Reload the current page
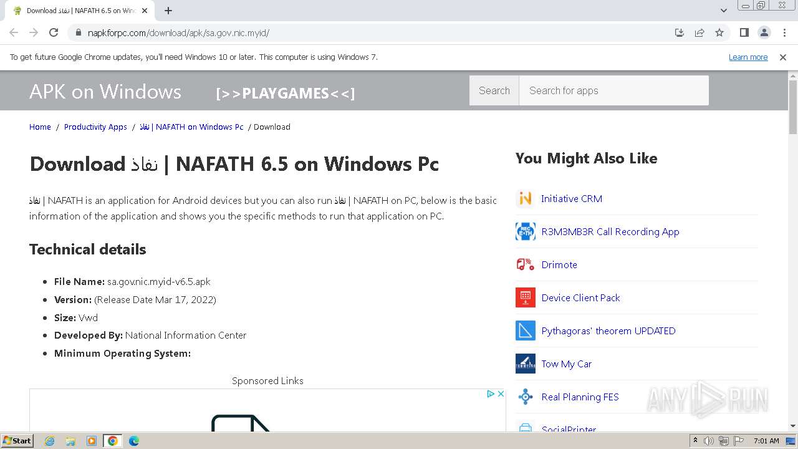Image resolution: width=798 pixels, height=449 pixels. tap(54, 32)
